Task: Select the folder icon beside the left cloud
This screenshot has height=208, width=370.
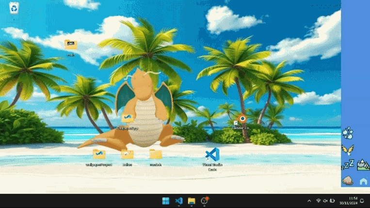Action: [71, 45]
